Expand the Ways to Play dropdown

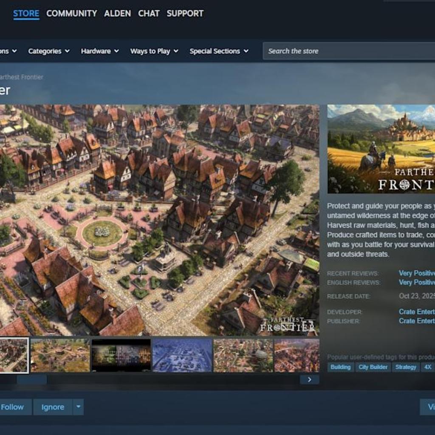point(154,51)
